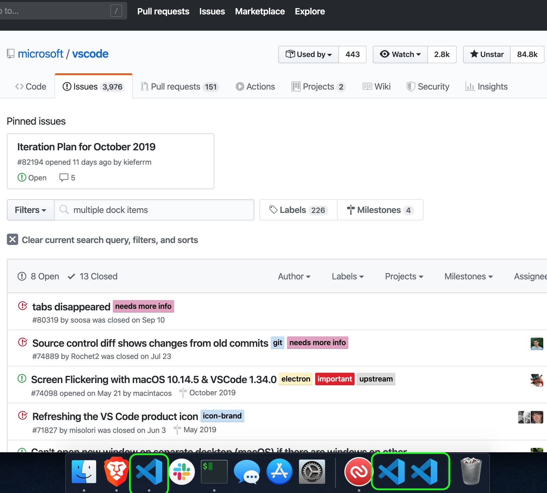Open System Preferences gear in dock

[312, 472]
